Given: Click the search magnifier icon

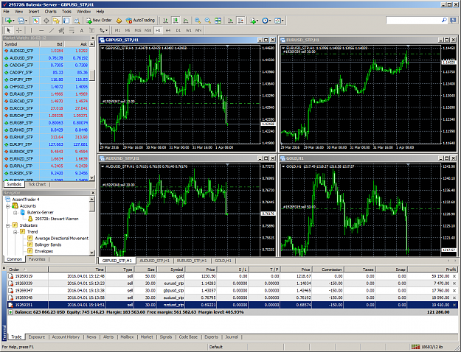Looking at the screenshot, I should point(444,21).
